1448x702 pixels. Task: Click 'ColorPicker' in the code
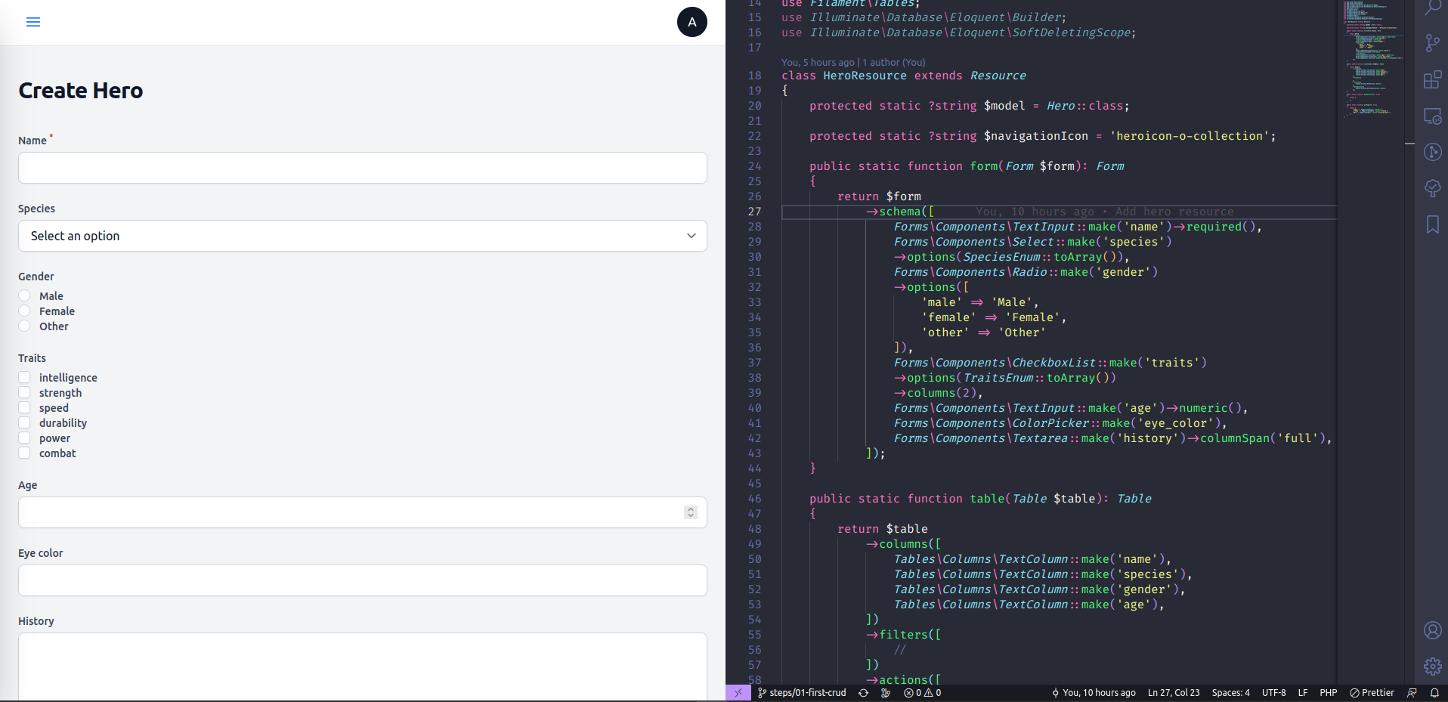pos(1050,423)
